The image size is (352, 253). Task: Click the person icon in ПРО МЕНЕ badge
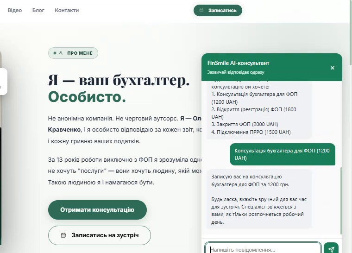point(61,53)
